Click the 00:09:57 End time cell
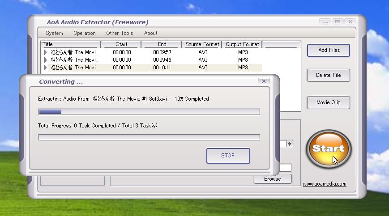Image resolution: width=389 pixels, height=216 pixels. point(162,52)
